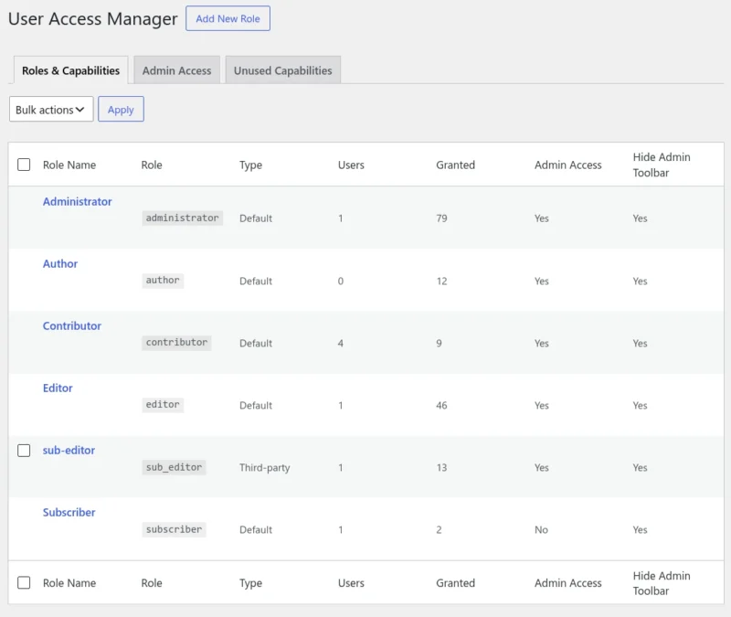Click the granted count 2 for Subscriber
731x617 pixels.
[439, 530]
